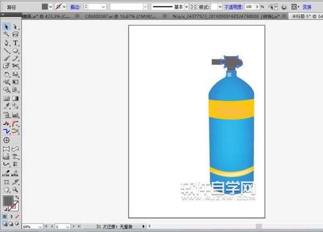The width and height of the screenshot is (323, 232).
Task: Select the Pen tool
Action: coord(6,43)
